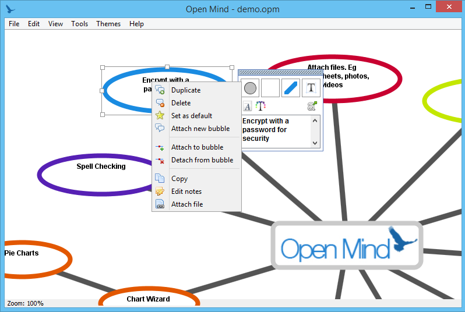The image size is (465, 312).
Task: Open the View menu
Action: coord(55,24)
